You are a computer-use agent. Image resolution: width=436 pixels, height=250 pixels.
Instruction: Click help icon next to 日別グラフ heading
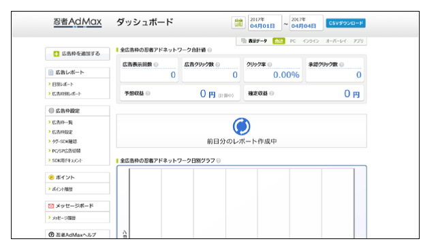tap(219, 161)
